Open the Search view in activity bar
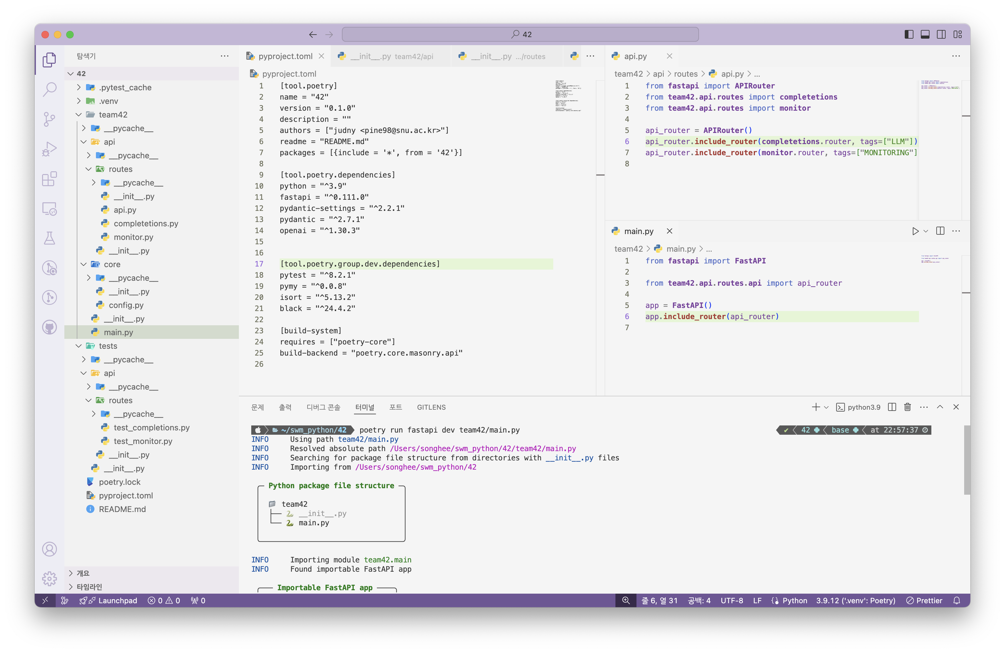This screenshot has height=653, width=1005. (x=50, y=89)
